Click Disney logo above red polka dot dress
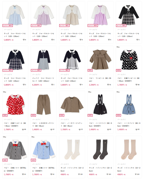Screen dimensions: 143x179 tap(4, 92)
